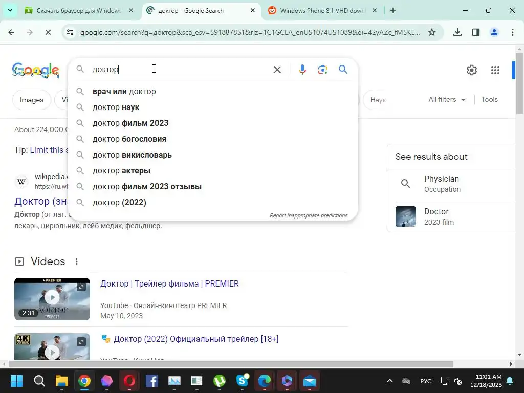Choose suggestion врач или доктор
The image size is (524, 393).
pyautogui.click(x=213, y=91)
